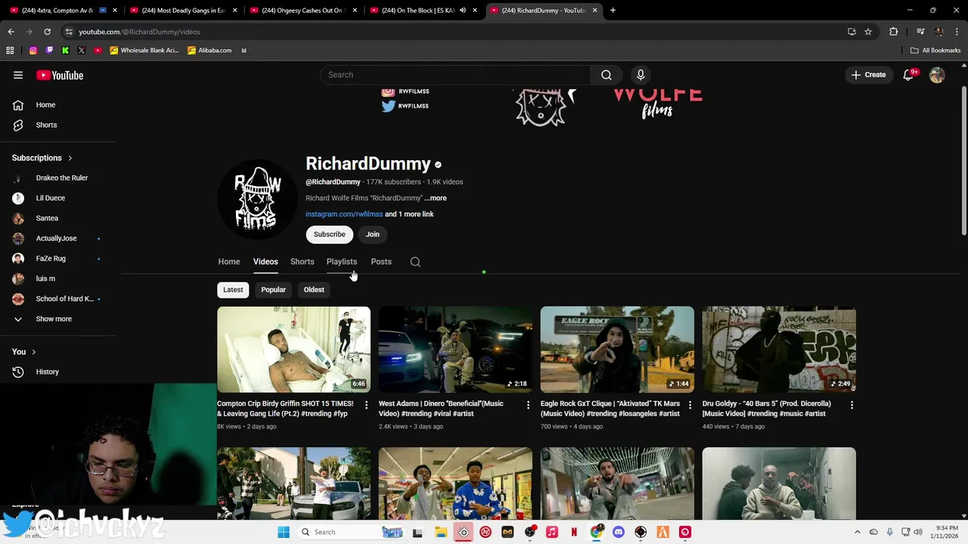Viewport: 968px width, 544px height.
Task: Open Chrome extensions puzzle icon
Action: 894,32
